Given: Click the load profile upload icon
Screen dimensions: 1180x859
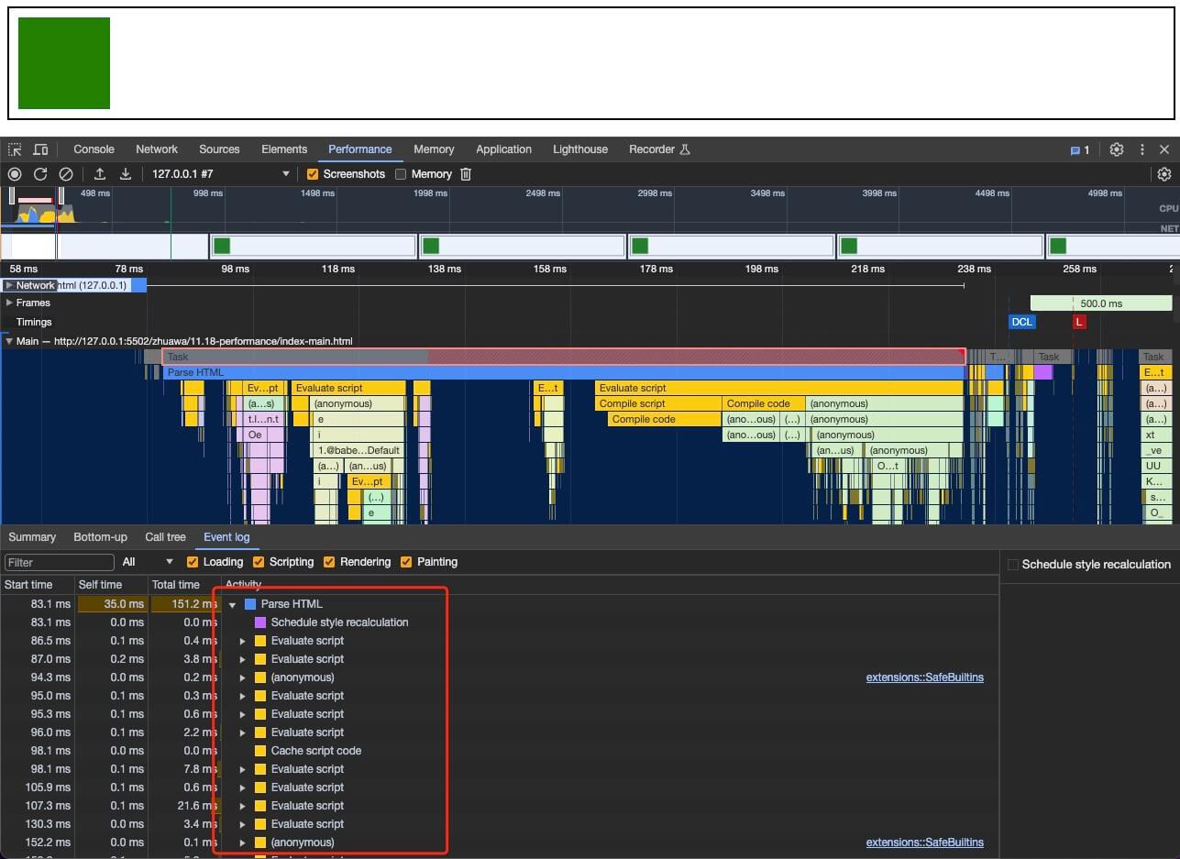Looking at the screenshot, I should pos(100,174).
